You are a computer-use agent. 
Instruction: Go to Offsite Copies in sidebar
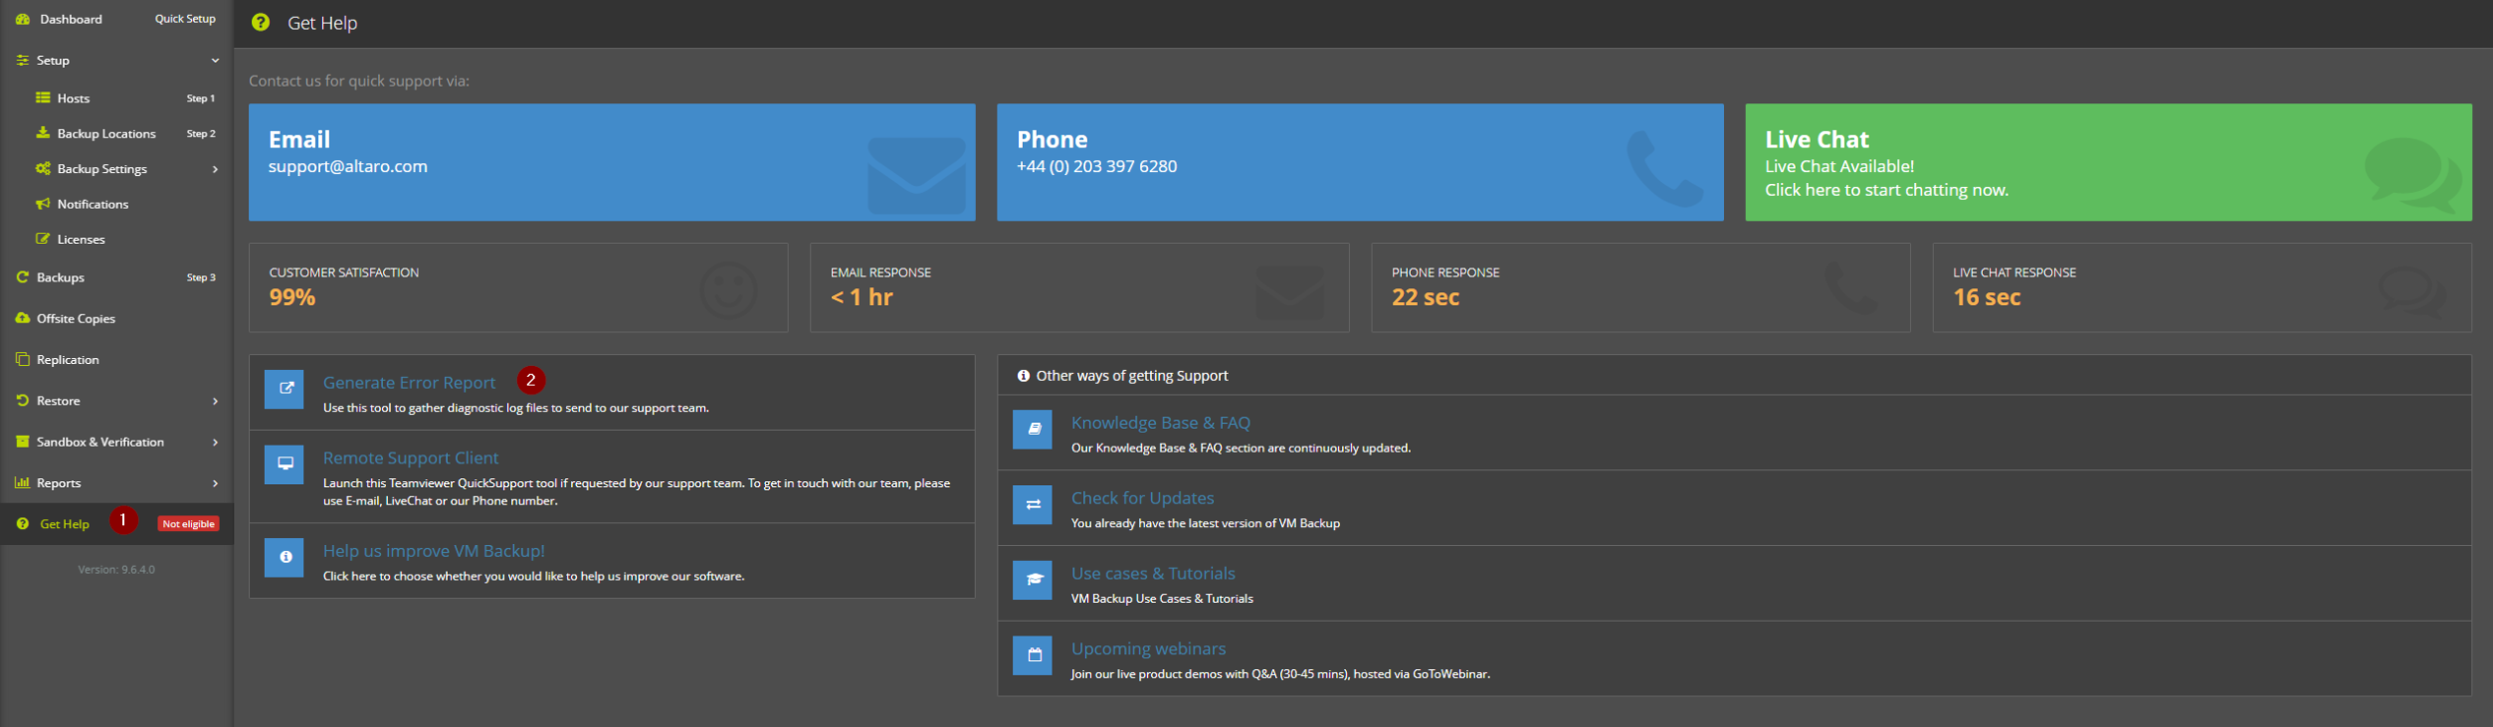coord(76,319)
